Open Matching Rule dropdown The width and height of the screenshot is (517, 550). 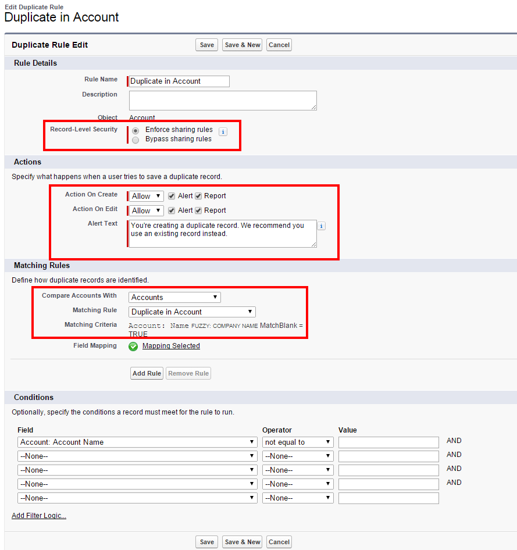pos(192,312)
